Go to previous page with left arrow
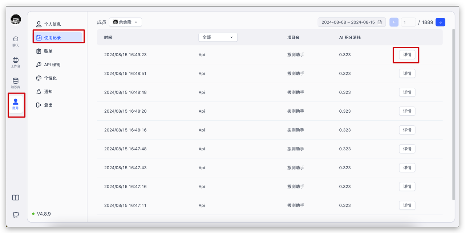 394,22
